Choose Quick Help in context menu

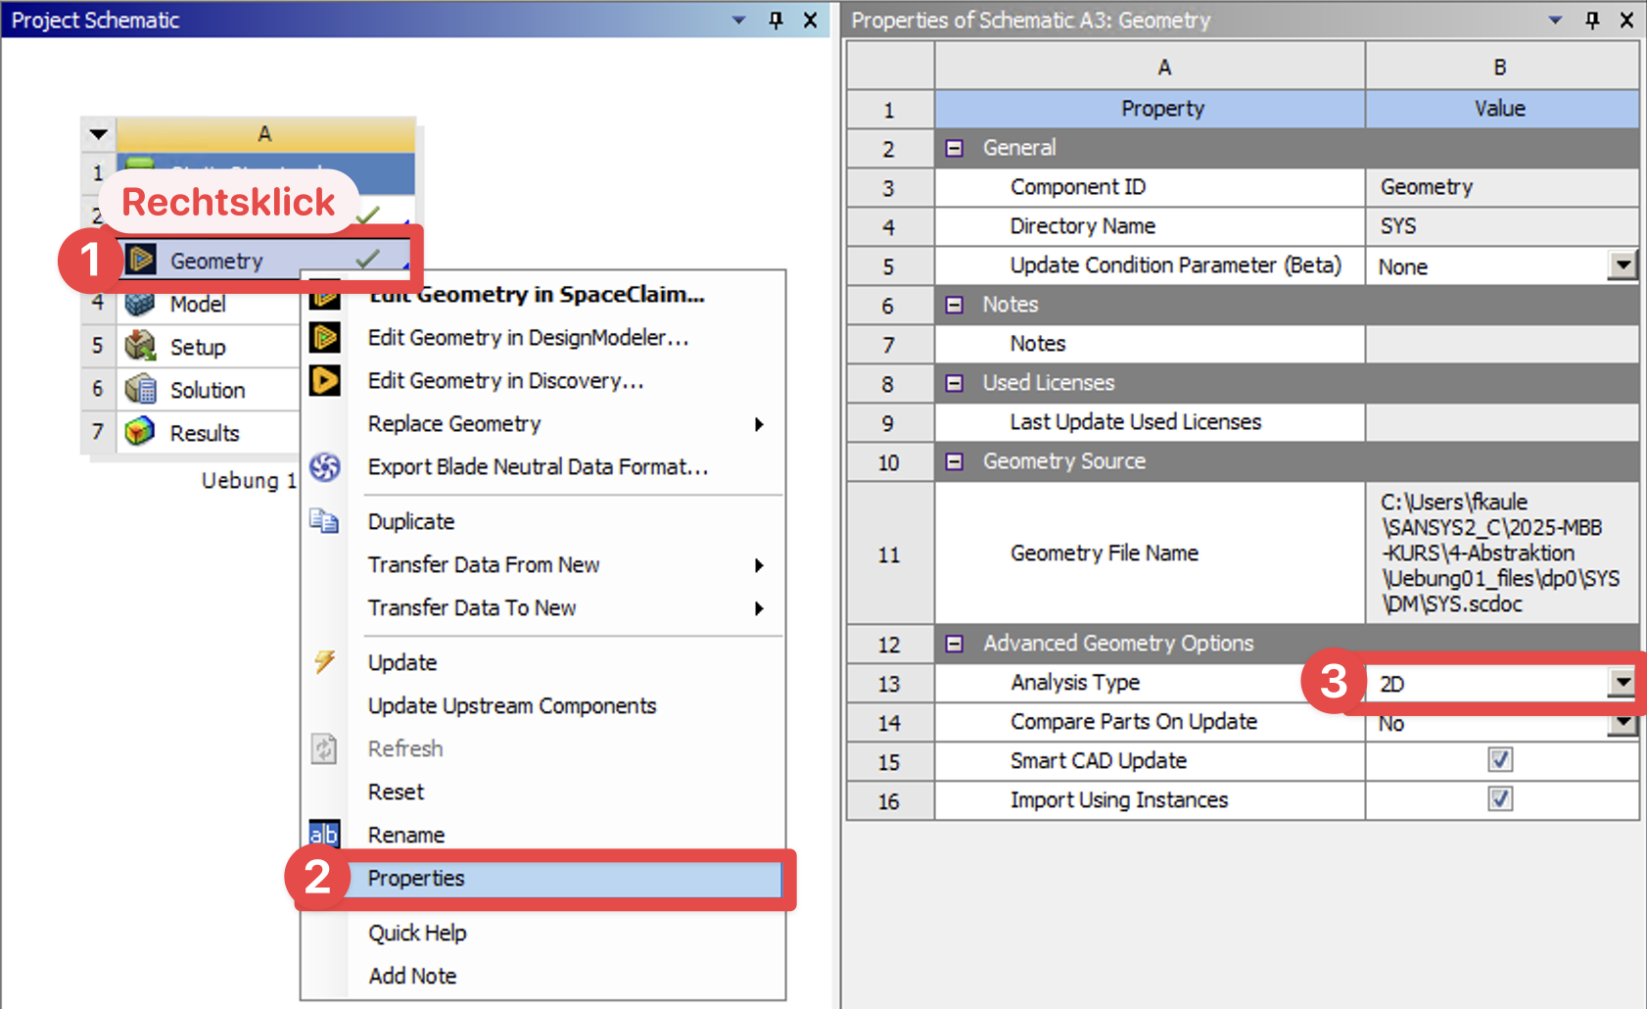click(x=417, y=933)
